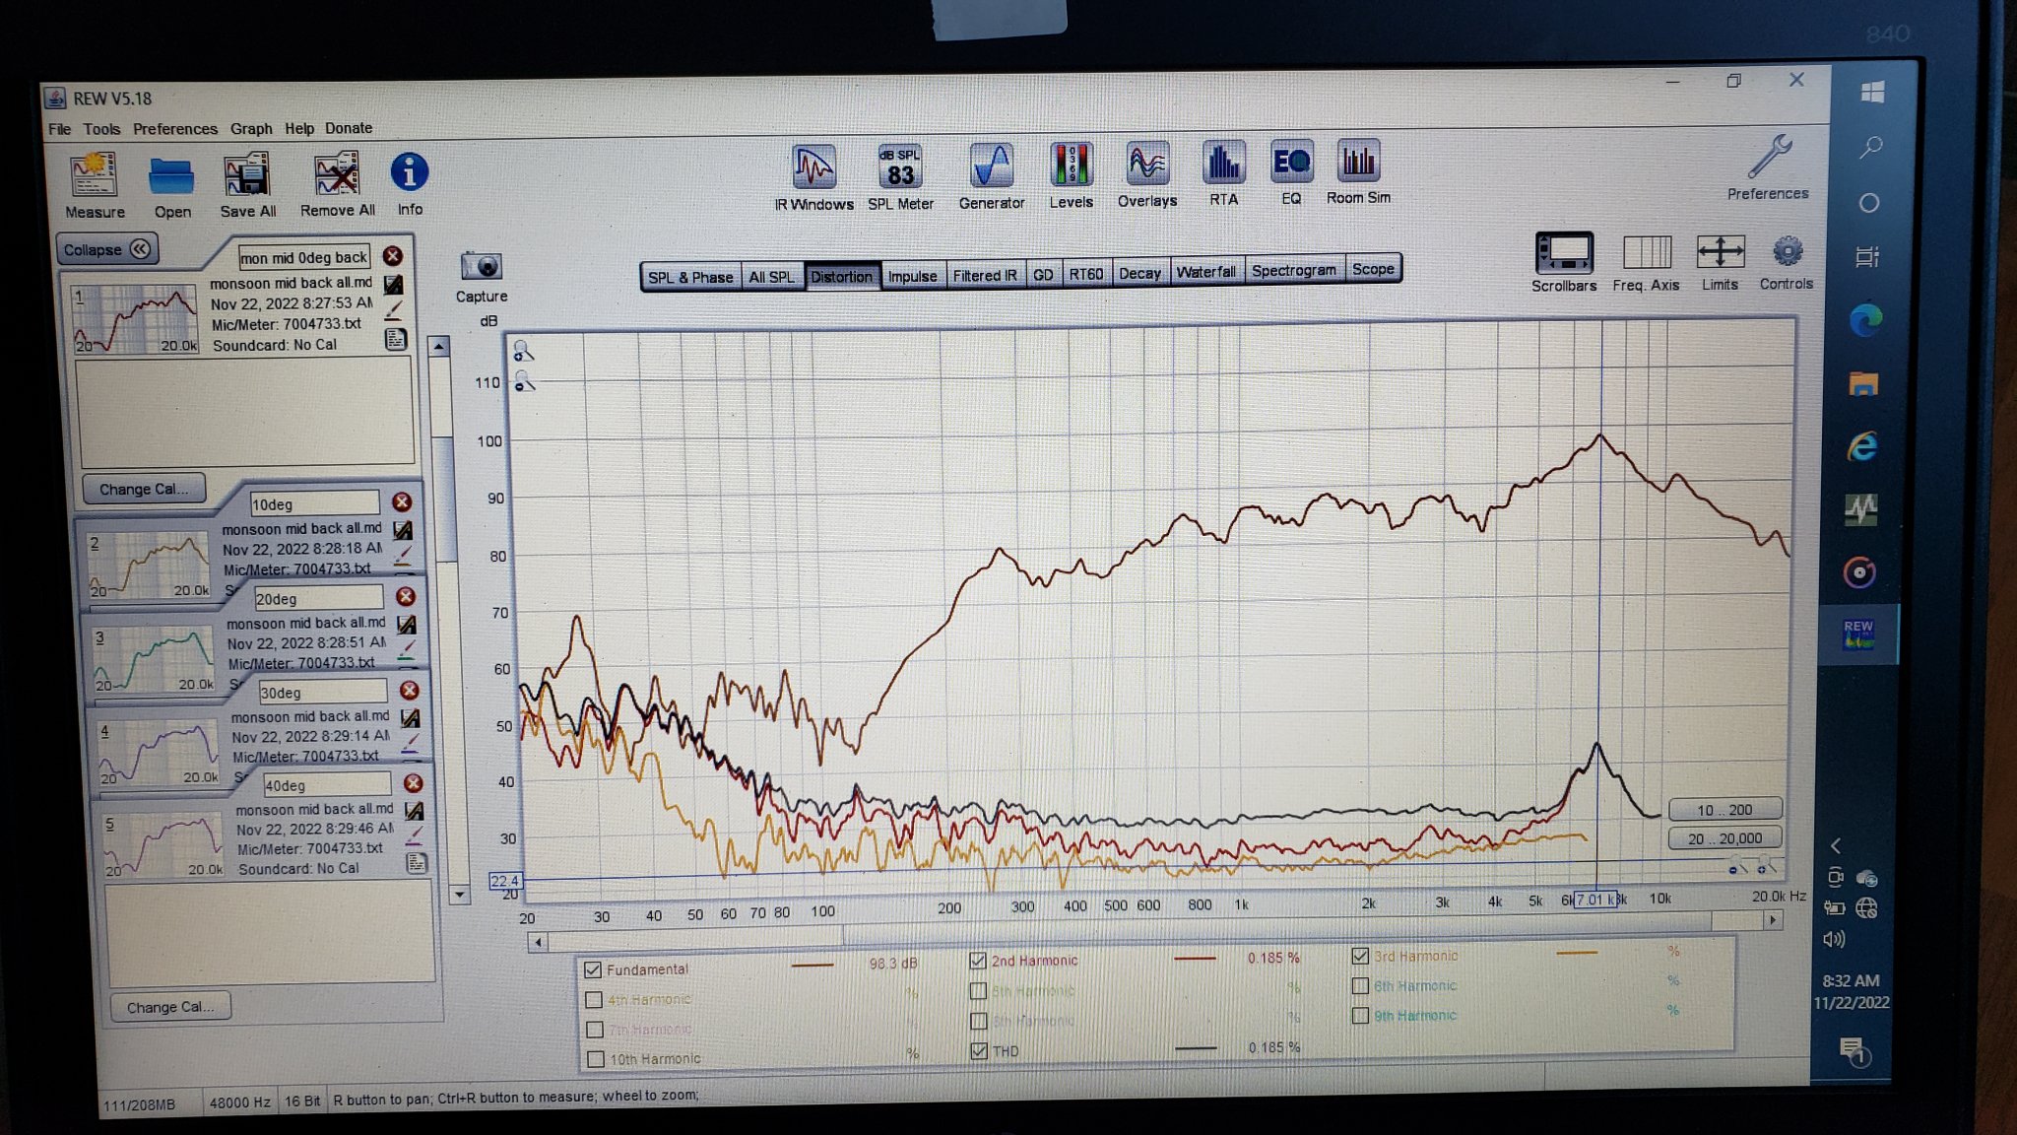This screenshot has height=1135, width=2017.
Task: Open the signal Generator
Action: coord(992,176)
